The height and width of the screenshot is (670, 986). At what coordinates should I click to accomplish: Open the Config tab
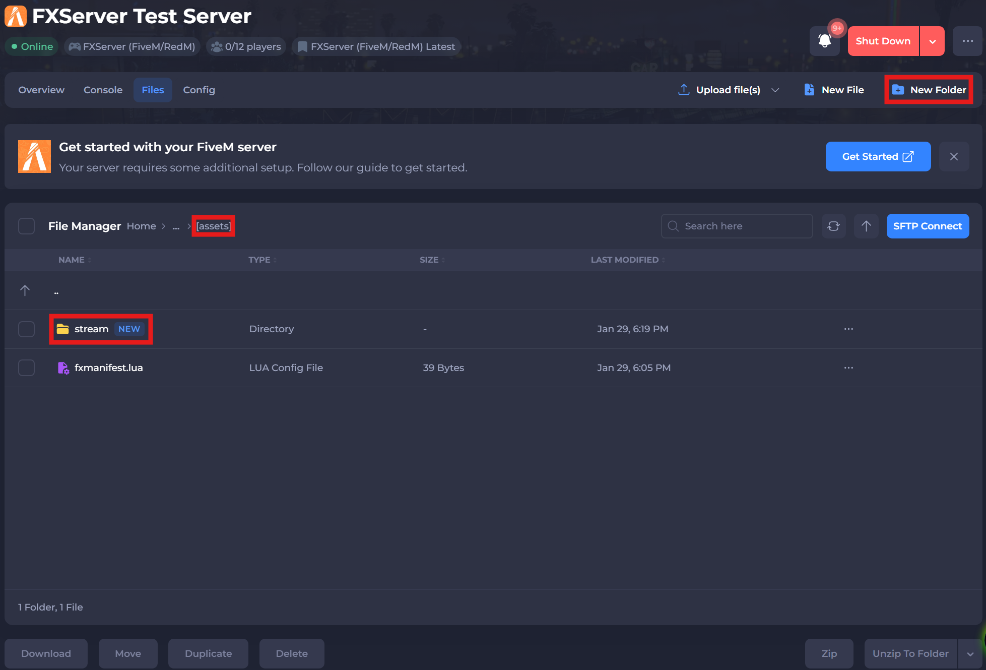(199, 90)
